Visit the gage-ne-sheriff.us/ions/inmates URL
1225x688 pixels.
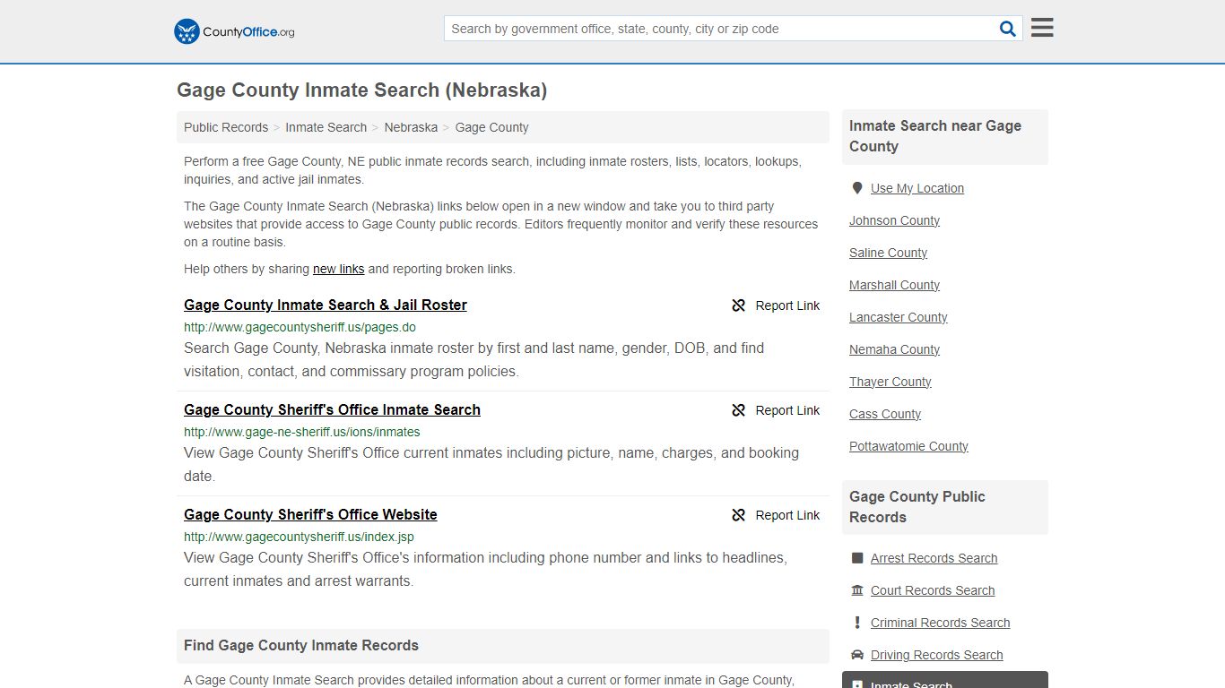tap(302, 432)
